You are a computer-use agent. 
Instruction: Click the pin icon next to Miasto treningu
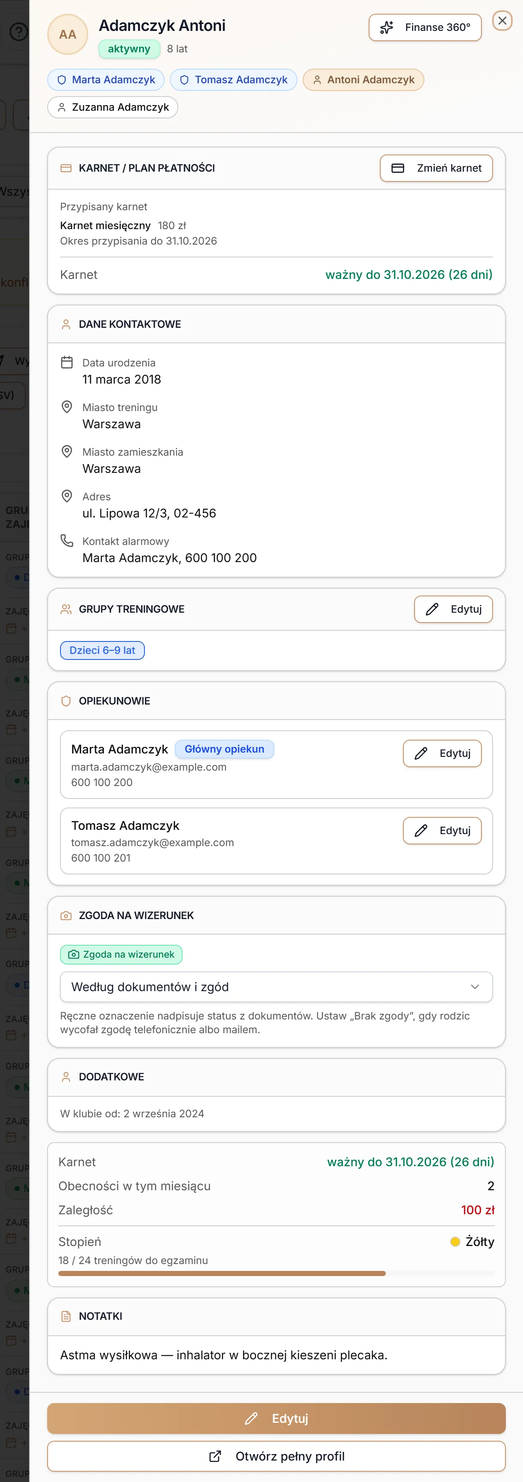[x=67, y=407]
